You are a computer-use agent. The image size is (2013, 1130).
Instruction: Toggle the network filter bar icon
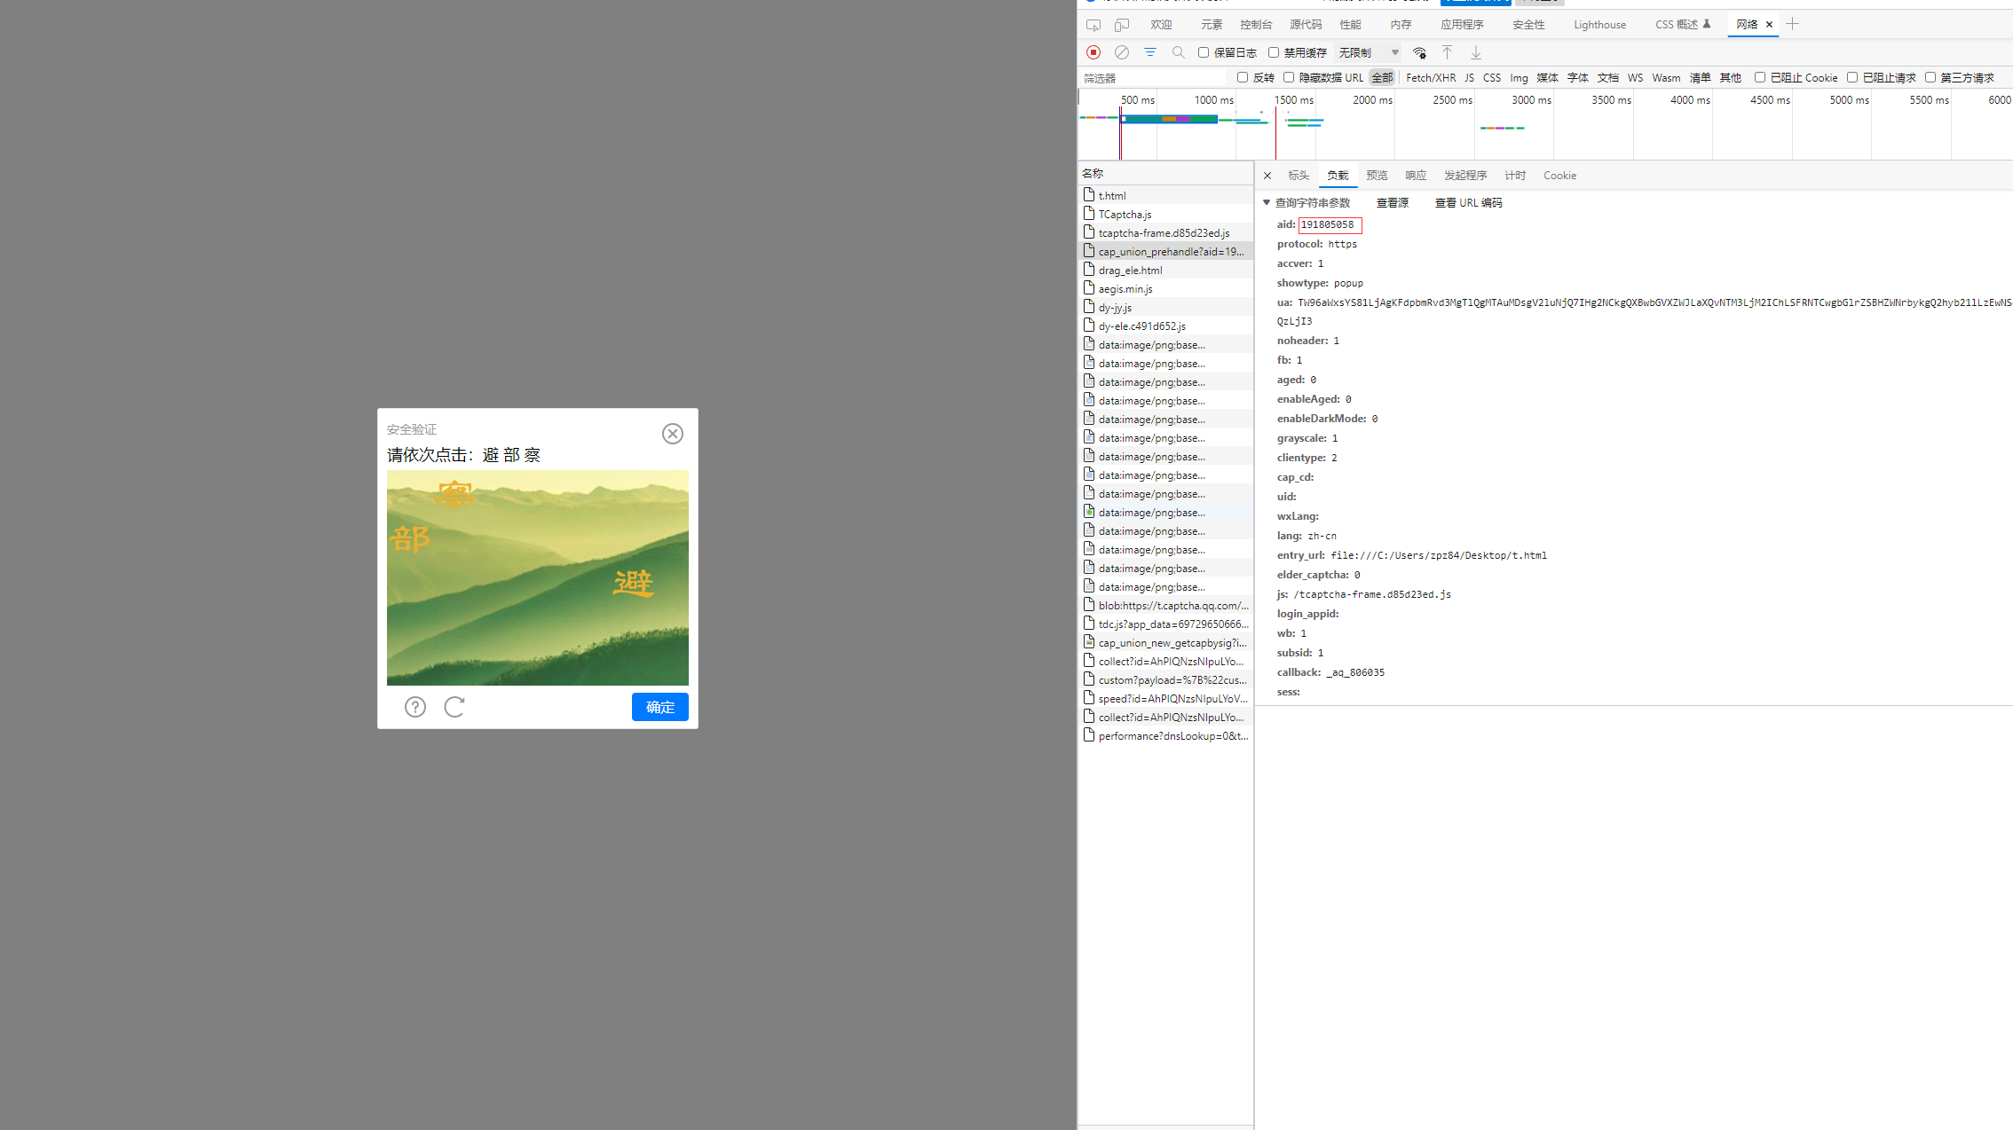click(1150, 52)
